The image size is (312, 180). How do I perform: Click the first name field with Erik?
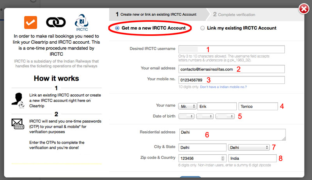(217, 106)
